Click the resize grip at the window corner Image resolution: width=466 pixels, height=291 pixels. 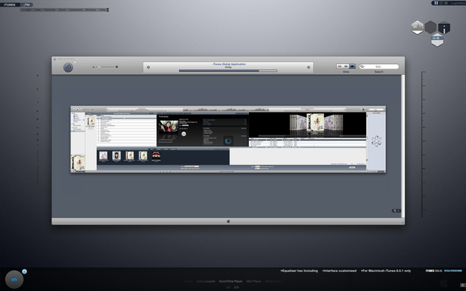point(403,221)
